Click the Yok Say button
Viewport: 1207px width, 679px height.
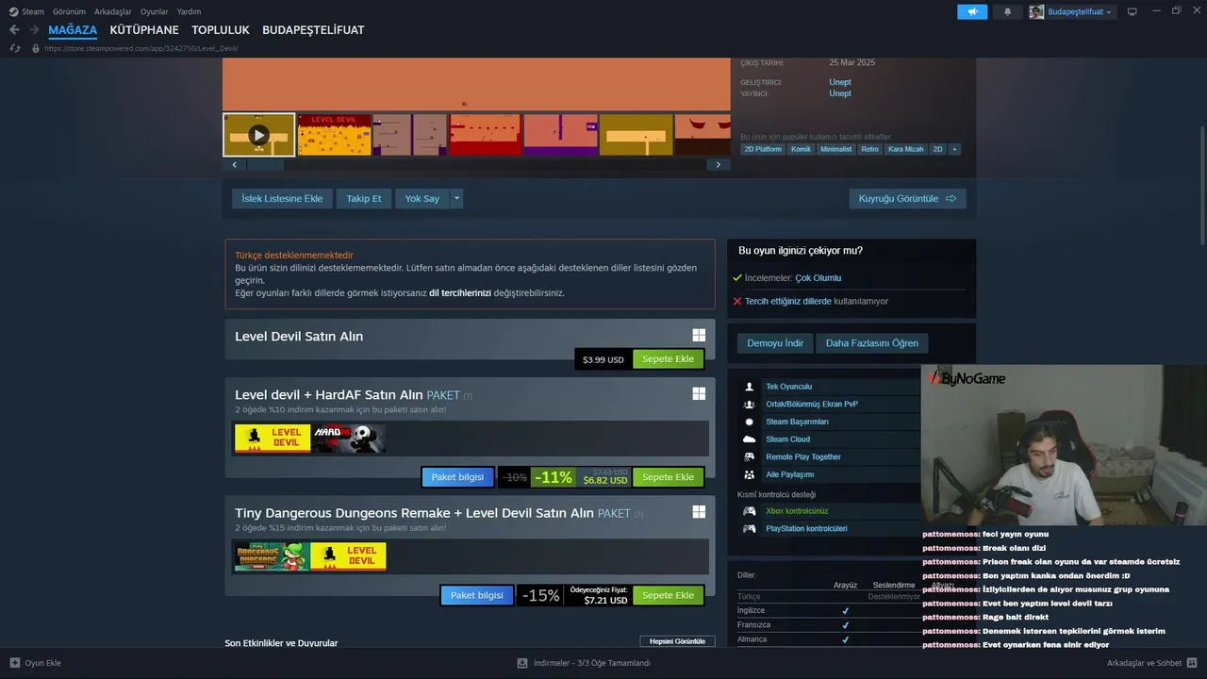click(422, 199)
